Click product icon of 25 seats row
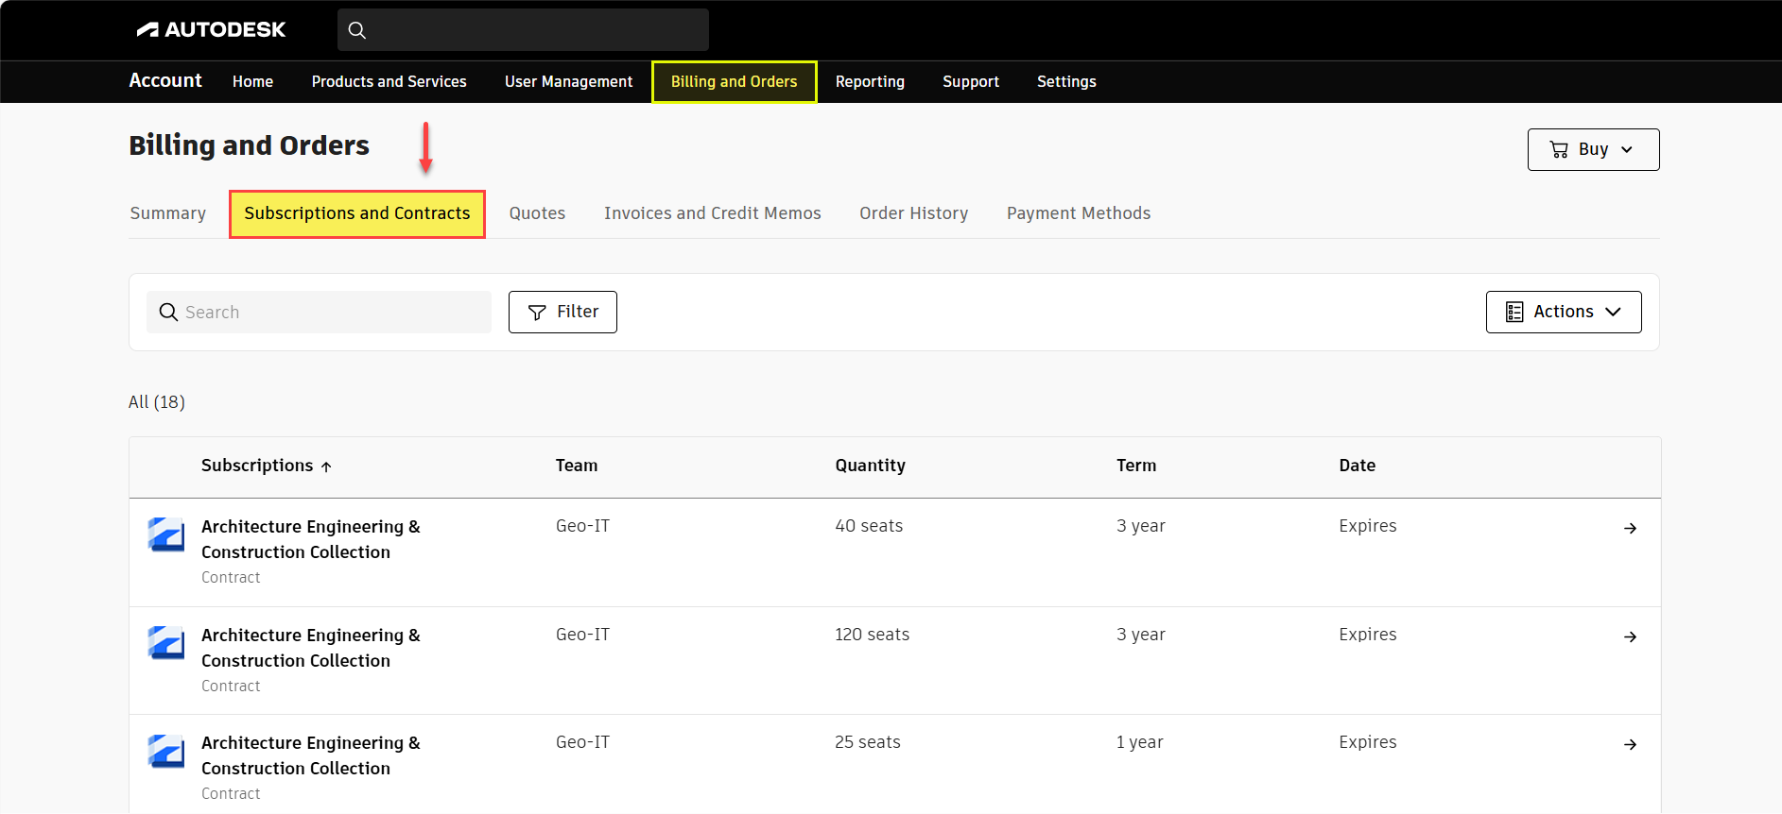The height and width of the screenshot is (814, 1782). click(166, 751)
